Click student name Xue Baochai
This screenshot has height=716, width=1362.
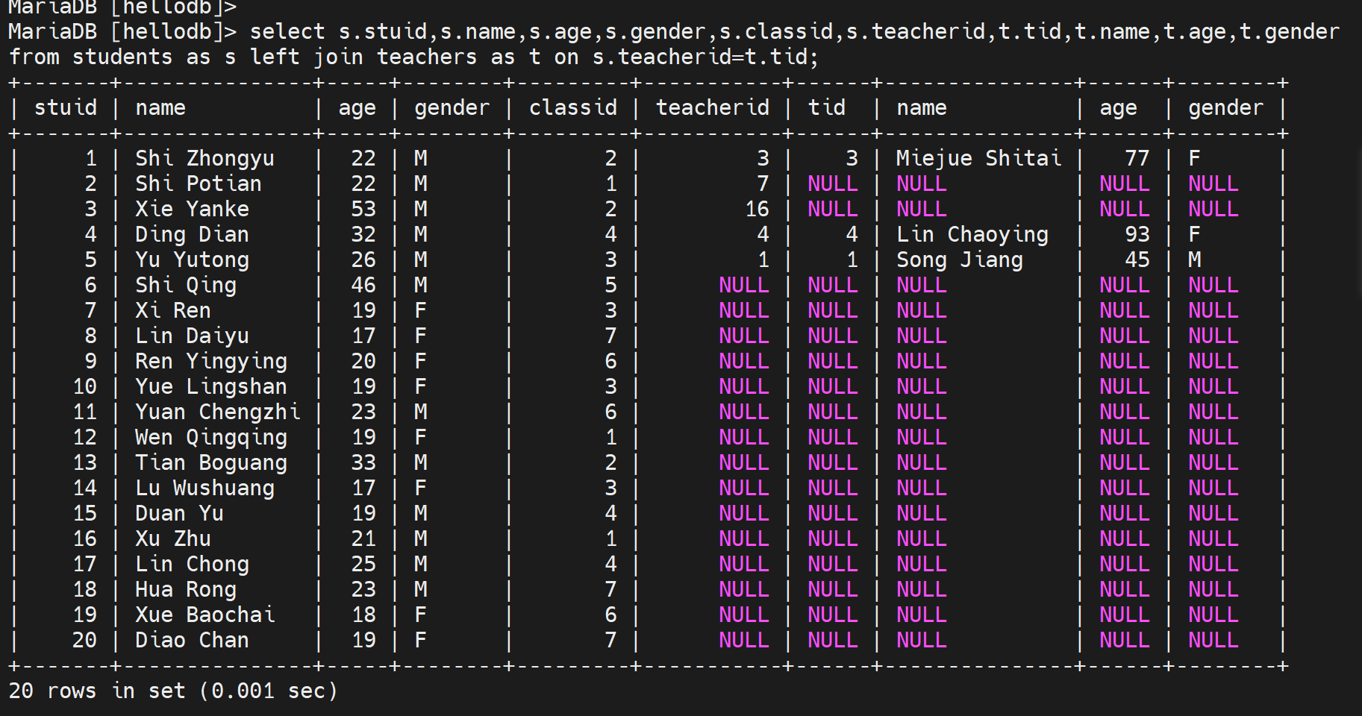204,615
